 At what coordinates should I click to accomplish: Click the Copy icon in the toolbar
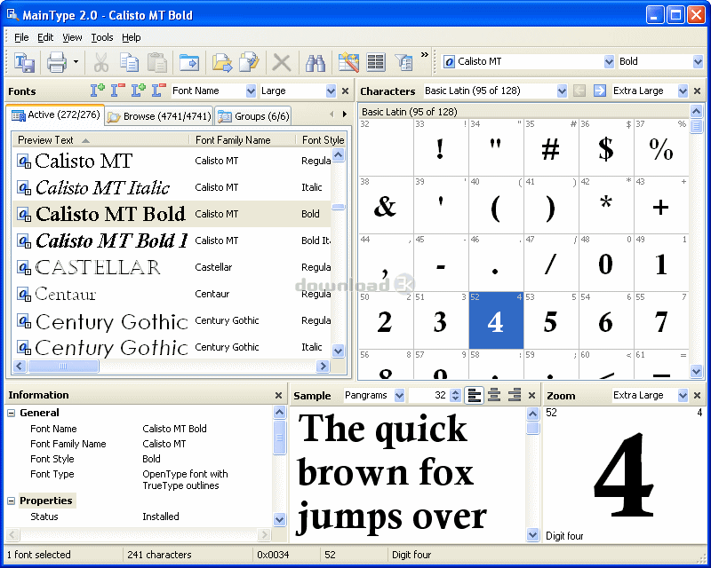click(x=129, y=62)
